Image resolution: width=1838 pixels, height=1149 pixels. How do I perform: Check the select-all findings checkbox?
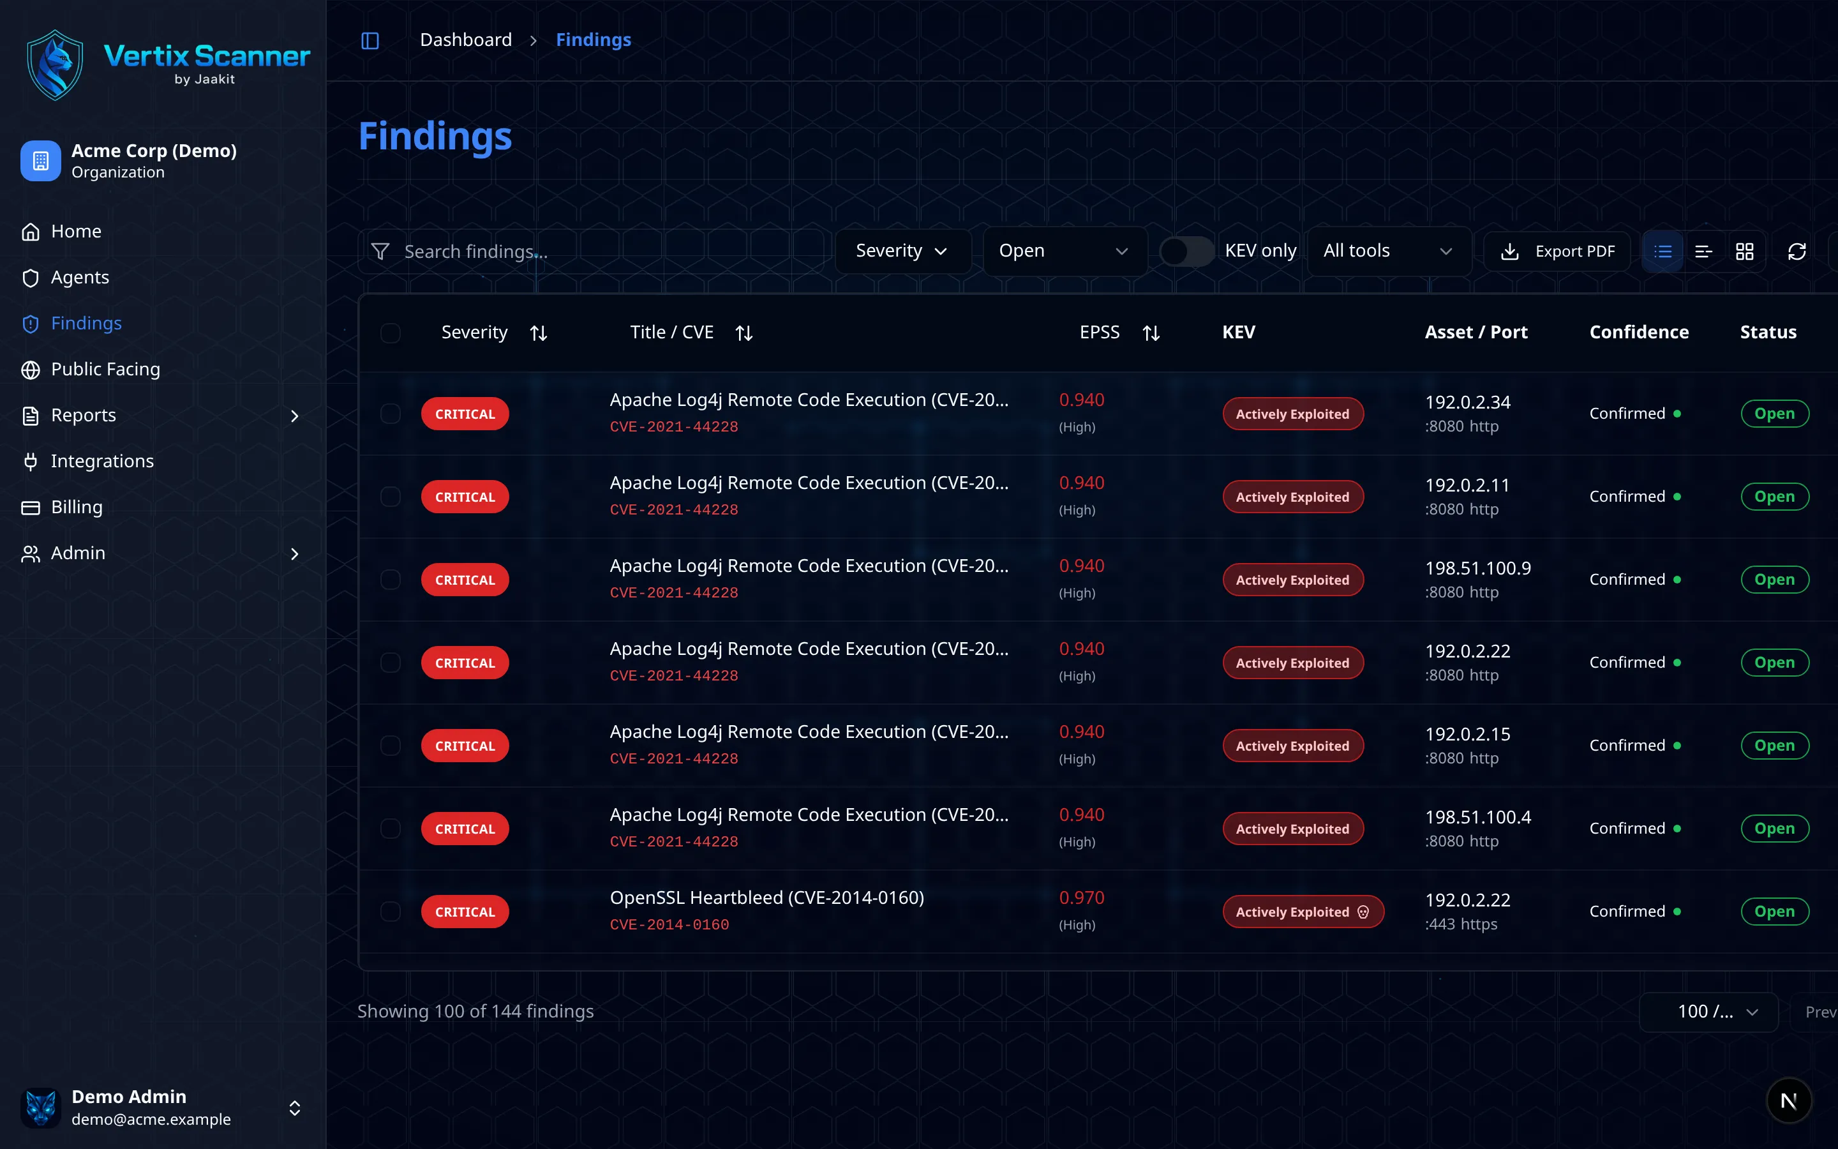391,333
